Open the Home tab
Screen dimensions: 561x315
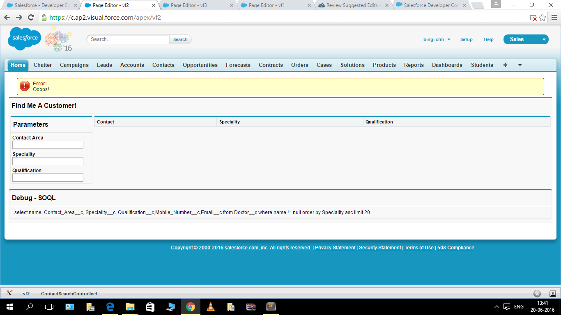point(18,65)
